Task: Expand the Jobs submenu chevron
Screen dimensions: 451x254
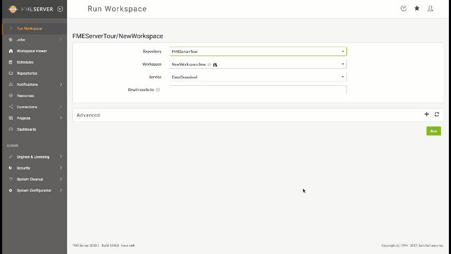Action: 61,40
